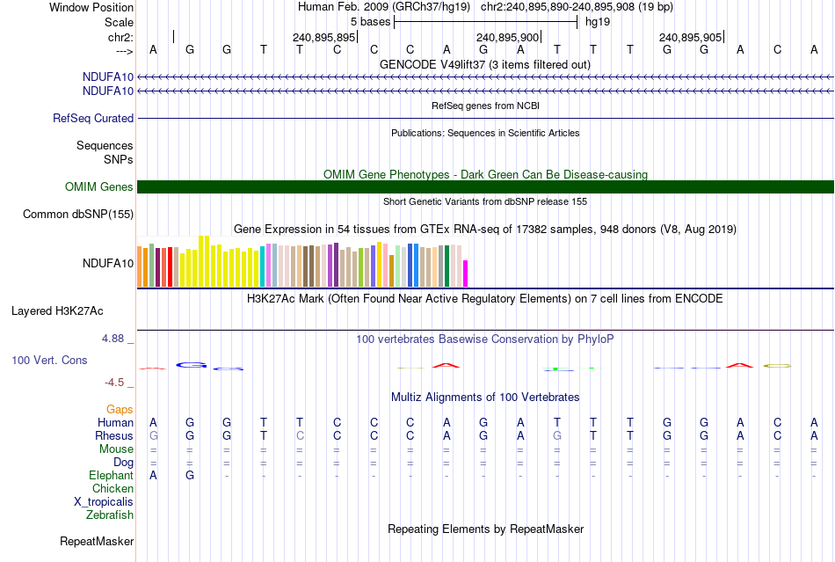Select the Chicken species row label
The height and width of the screenshot is (562, 835).
tap(113, 488)
